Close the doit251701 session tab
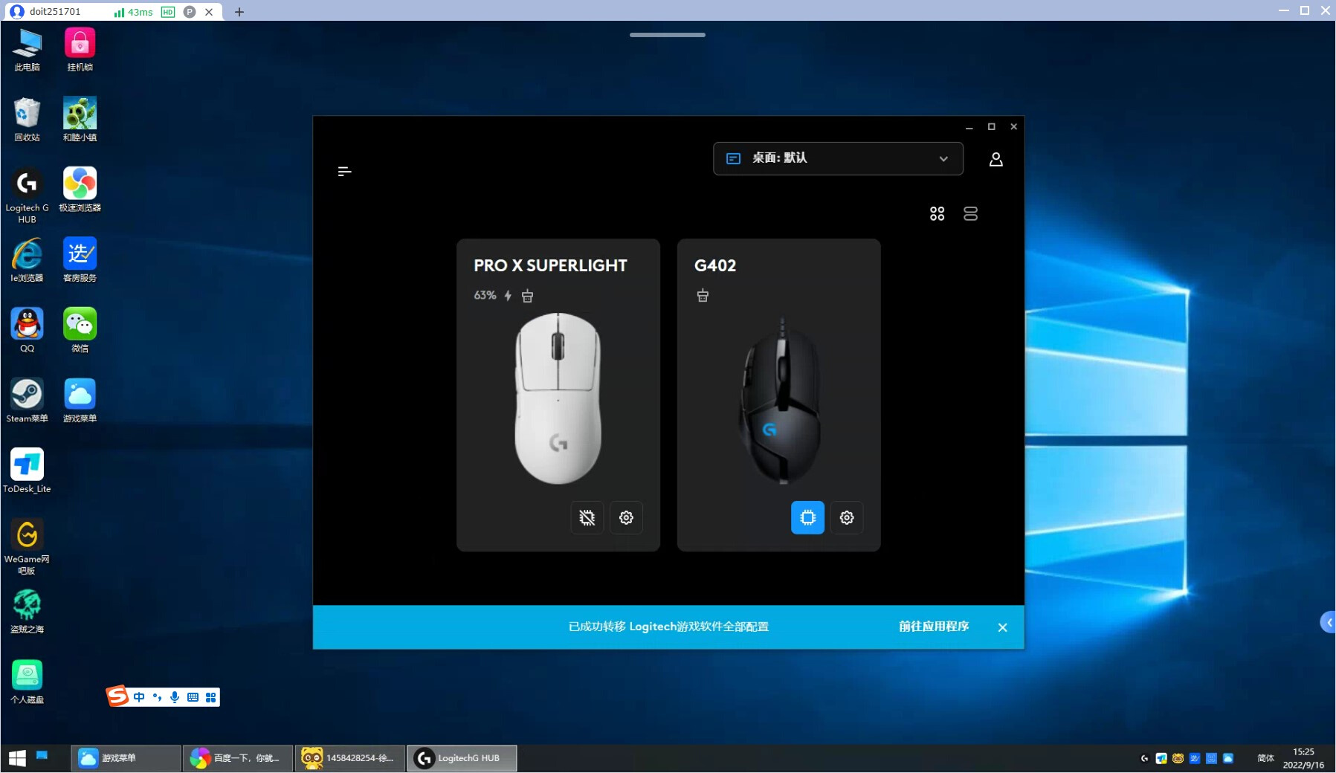Viewport: 1336px width, 773px height. 209,12
